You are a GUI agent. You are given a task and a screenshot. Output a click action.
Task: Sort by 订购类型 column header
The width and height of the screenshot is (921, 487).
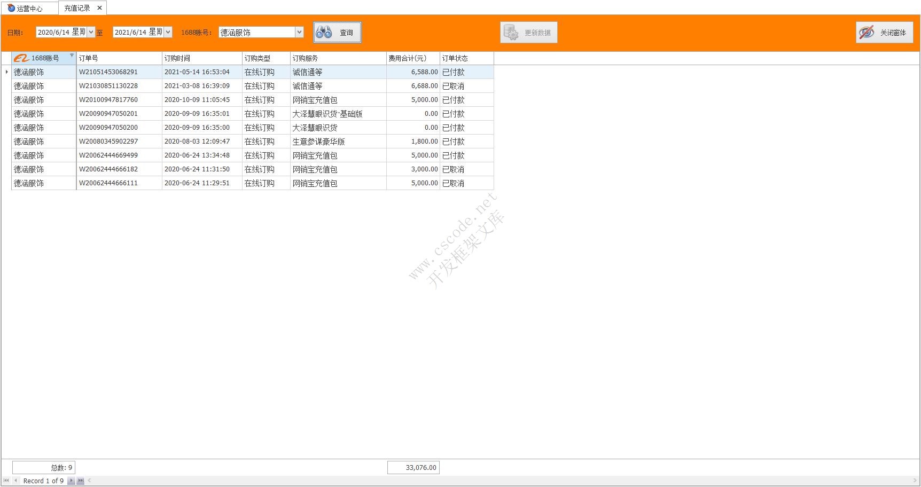266,58
